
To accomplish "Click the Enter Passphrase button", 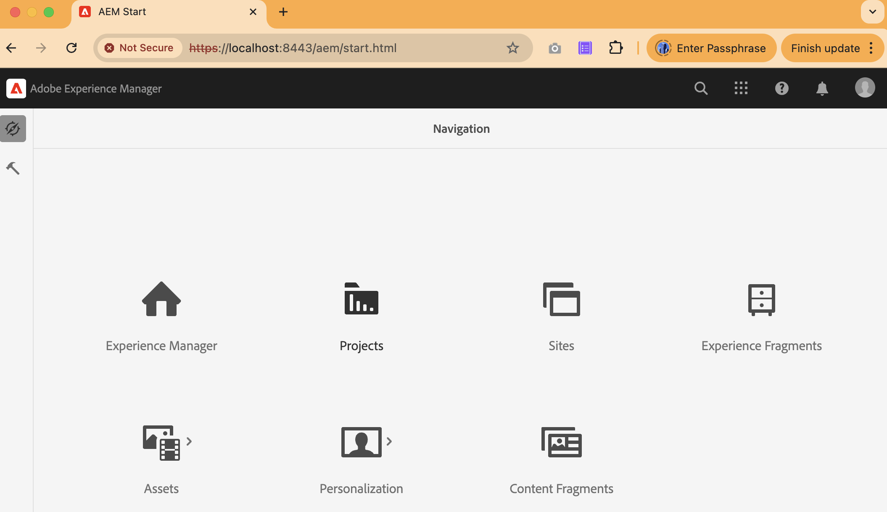I will [711, 48].
